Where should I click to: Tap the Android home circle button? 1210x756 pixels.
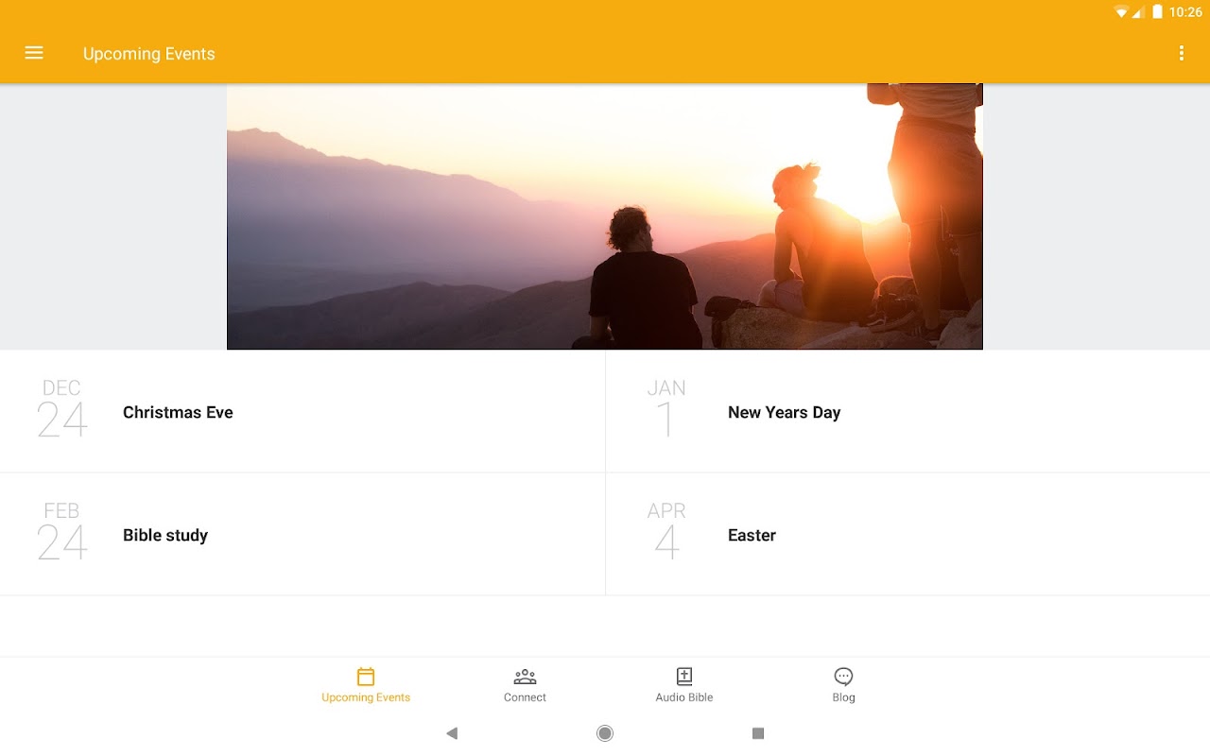click(x=605, y=733)
